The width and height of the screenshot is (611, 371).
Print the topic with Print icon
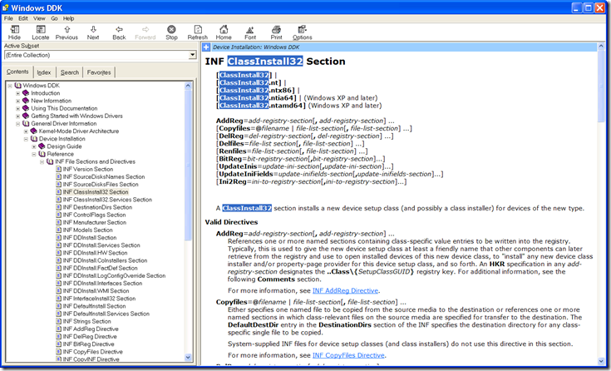(x=276, y=31)
